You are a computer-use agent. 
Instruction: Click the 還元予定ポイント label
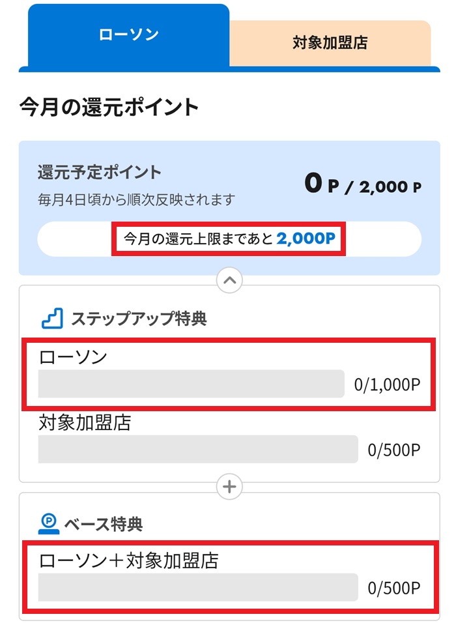(99, 173)
